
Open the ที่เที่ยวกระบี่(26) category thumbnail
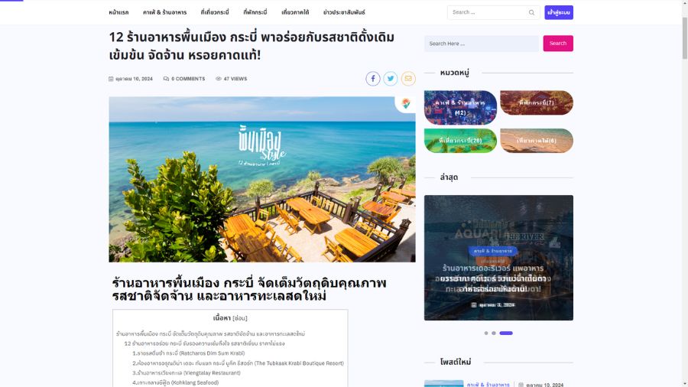click(460, 141)
